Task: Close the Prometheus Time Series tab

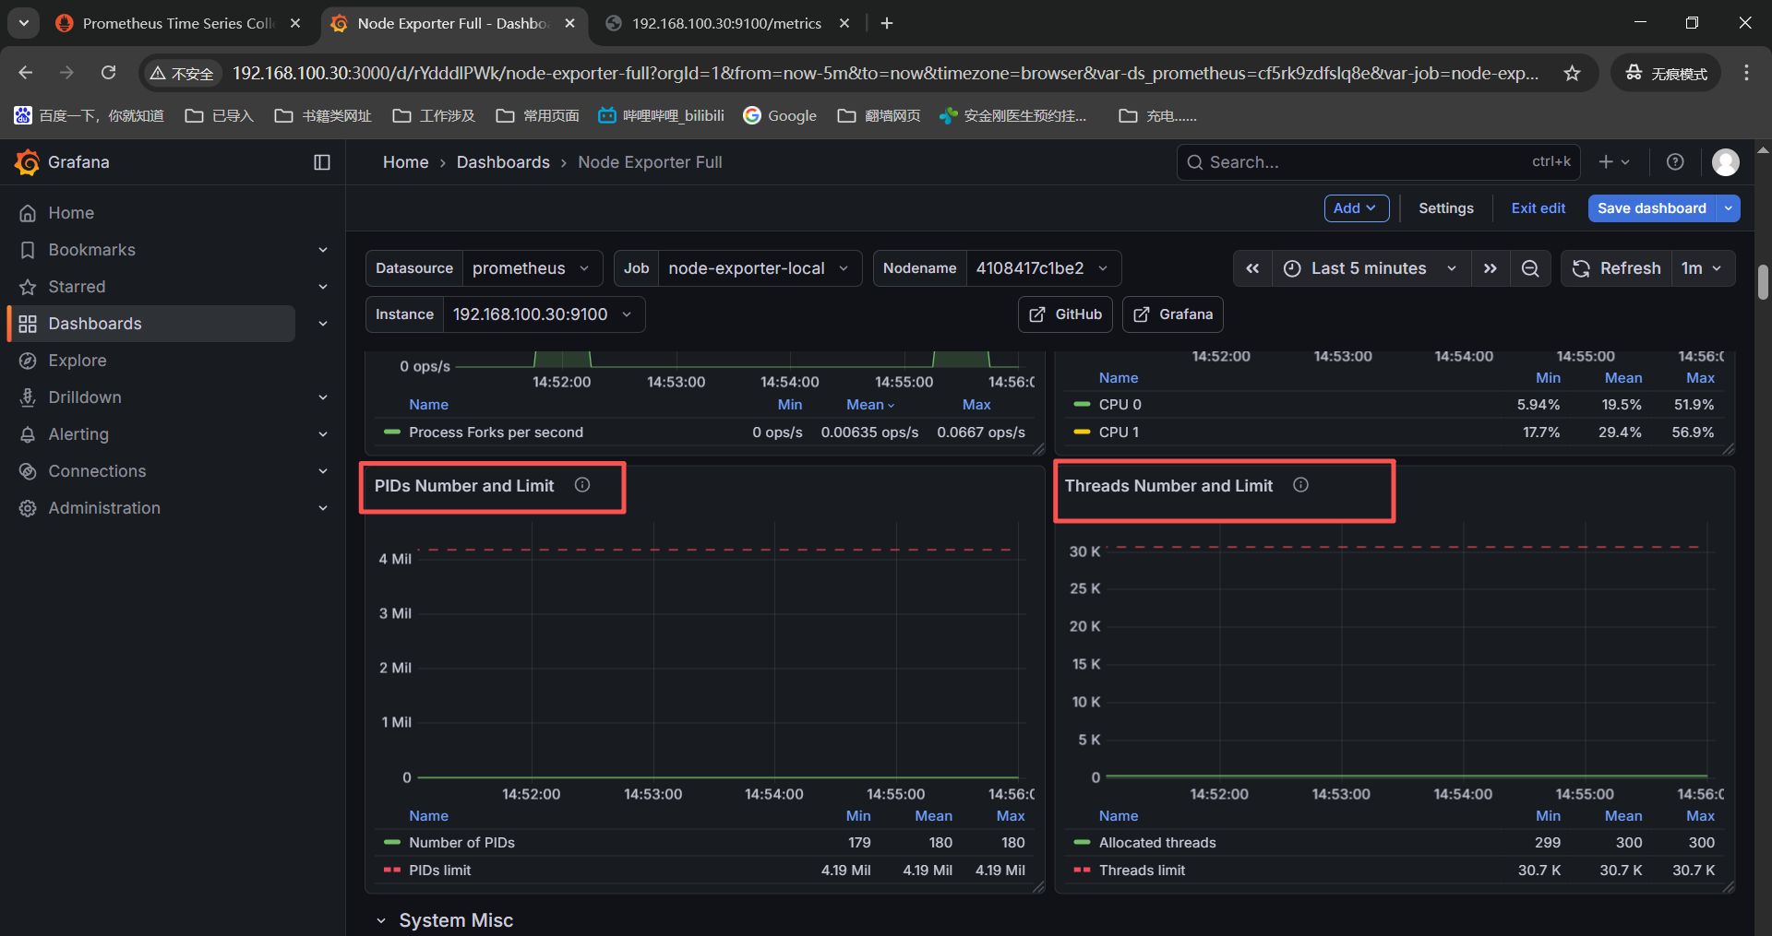Action: pos(295,23)
